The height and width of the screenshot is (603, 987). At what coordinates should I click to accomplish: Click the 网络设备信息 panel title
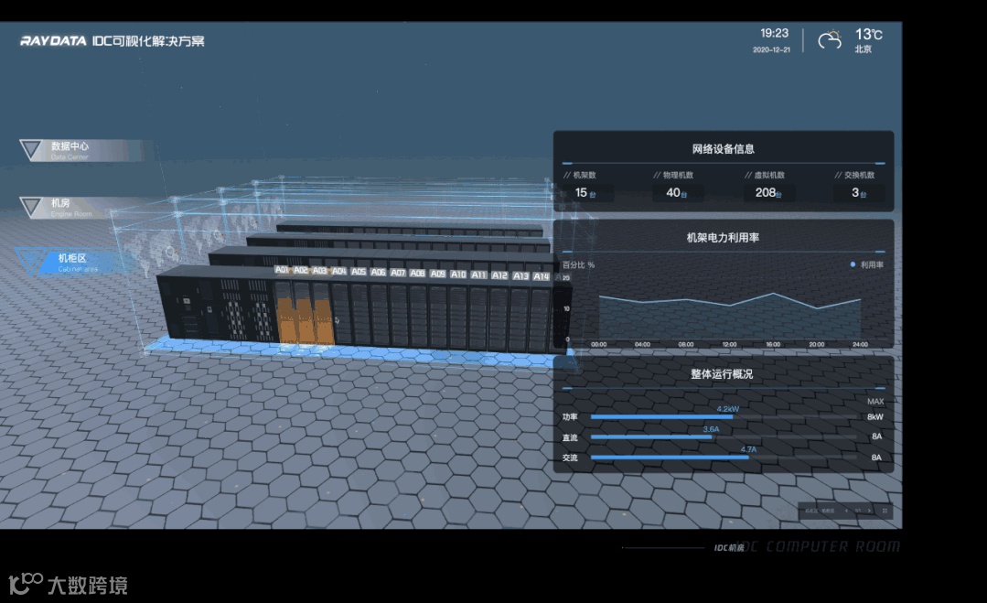click(x=724, y=149)
